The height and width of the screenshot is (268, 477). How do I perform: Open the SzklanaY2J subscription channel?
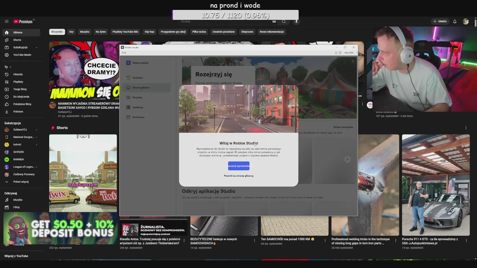[x=22, y=130]
